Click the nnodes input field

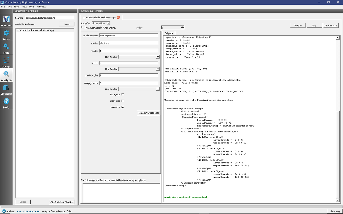coord(129,51)
